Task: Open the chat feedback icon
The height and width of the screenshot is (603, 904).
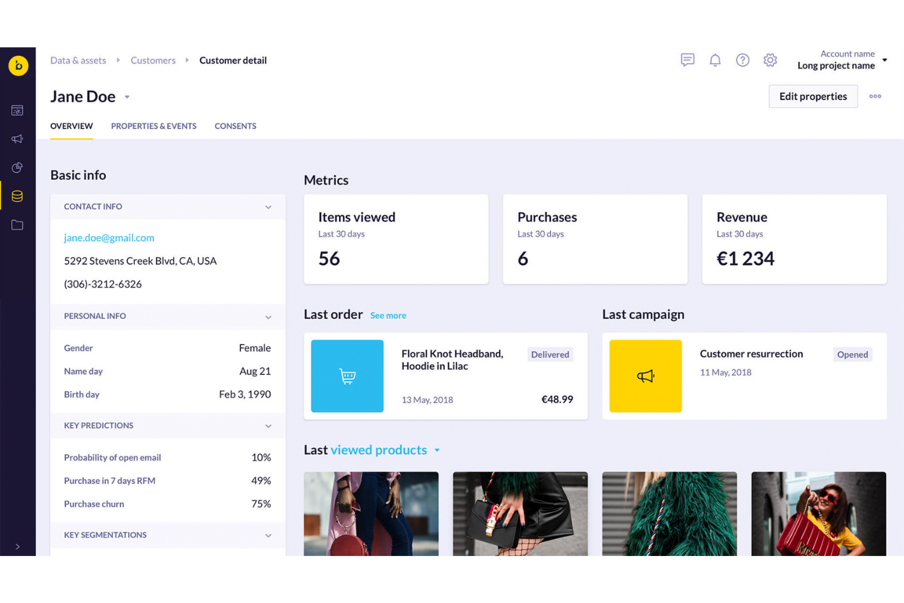Action: (687, 60)
